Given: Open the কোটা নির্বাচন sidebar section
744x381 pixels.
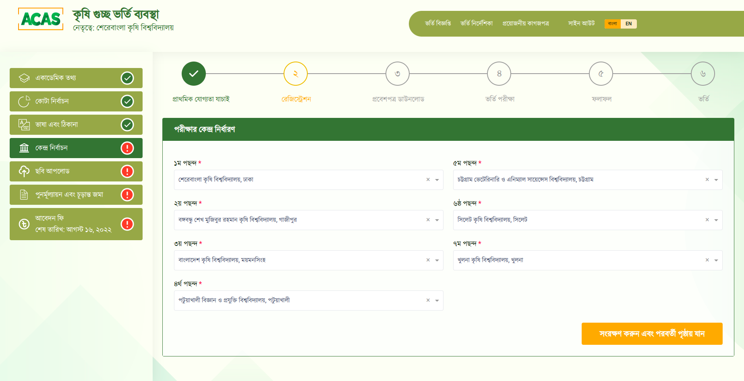Looking at the screenshot, I should click(76, 101).
